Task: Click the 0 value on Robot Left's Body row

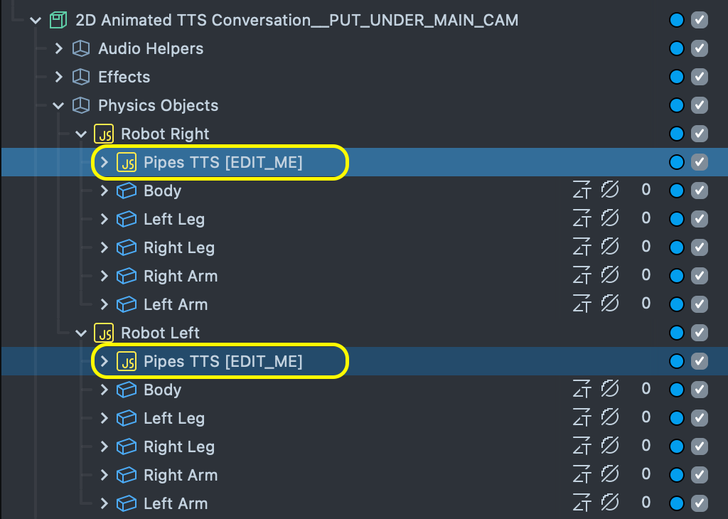Action: tap(646, 389)
